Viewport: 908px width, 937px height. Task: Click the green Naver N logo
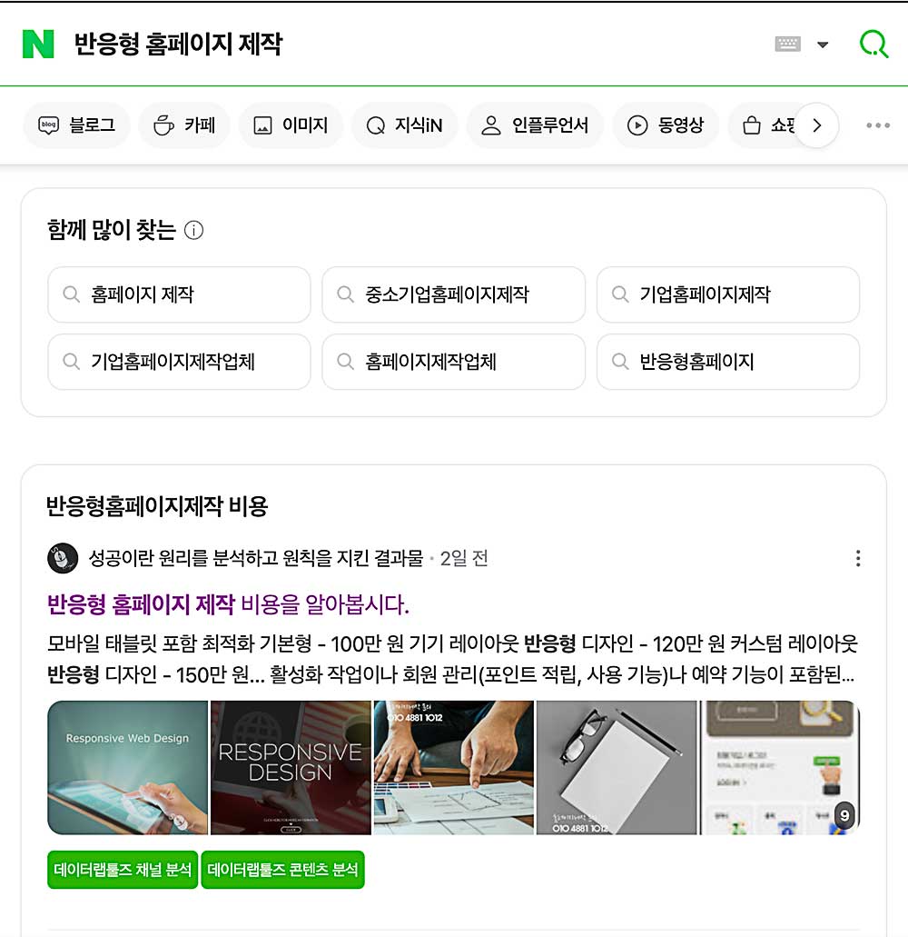click(x=38, y=45)
